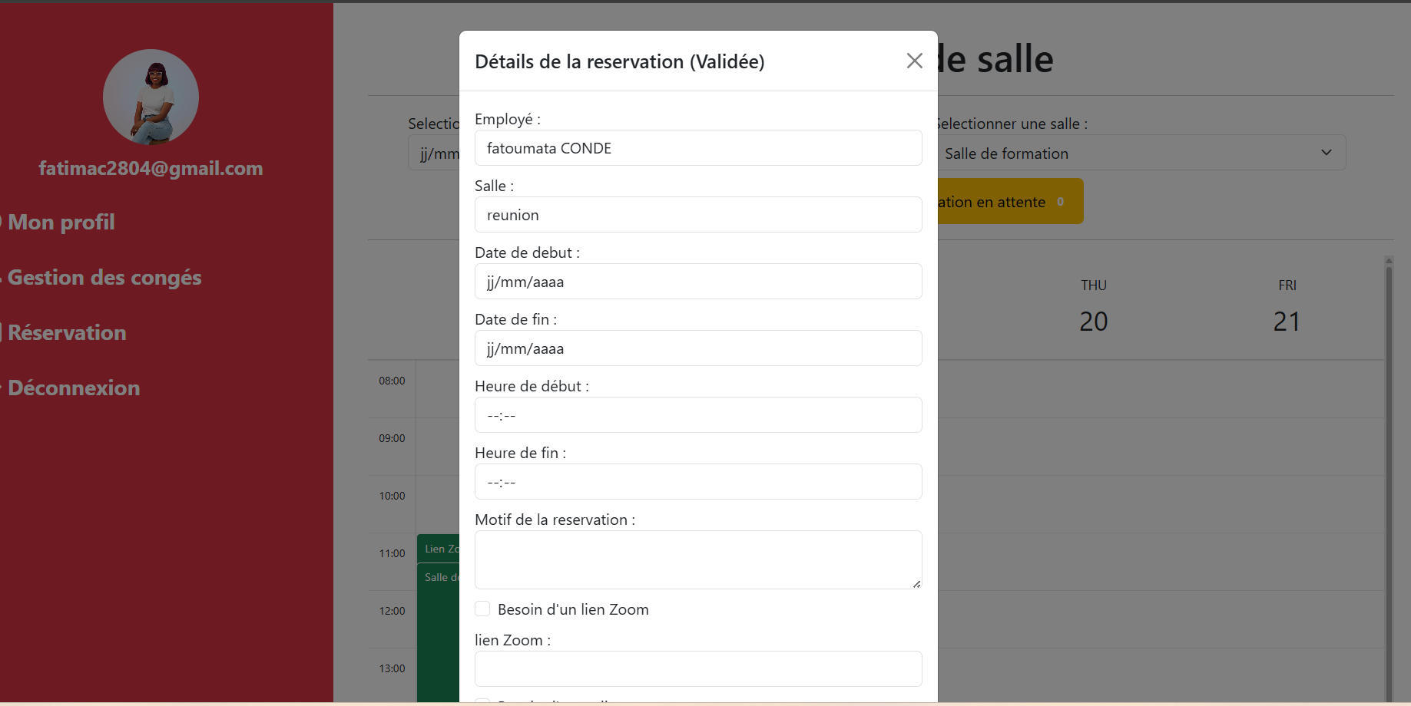
Task: Click the calendar vertical scrollbar
Action: click(x=1389, y=479)
